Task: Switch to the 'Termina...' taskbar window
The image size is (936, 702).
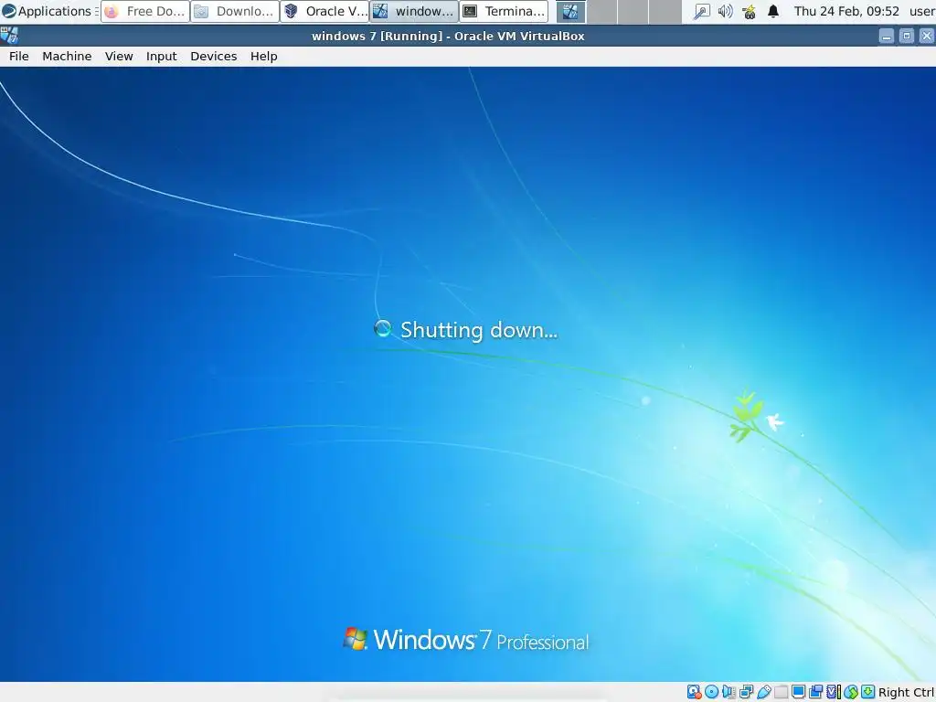Action: point(504,11)
